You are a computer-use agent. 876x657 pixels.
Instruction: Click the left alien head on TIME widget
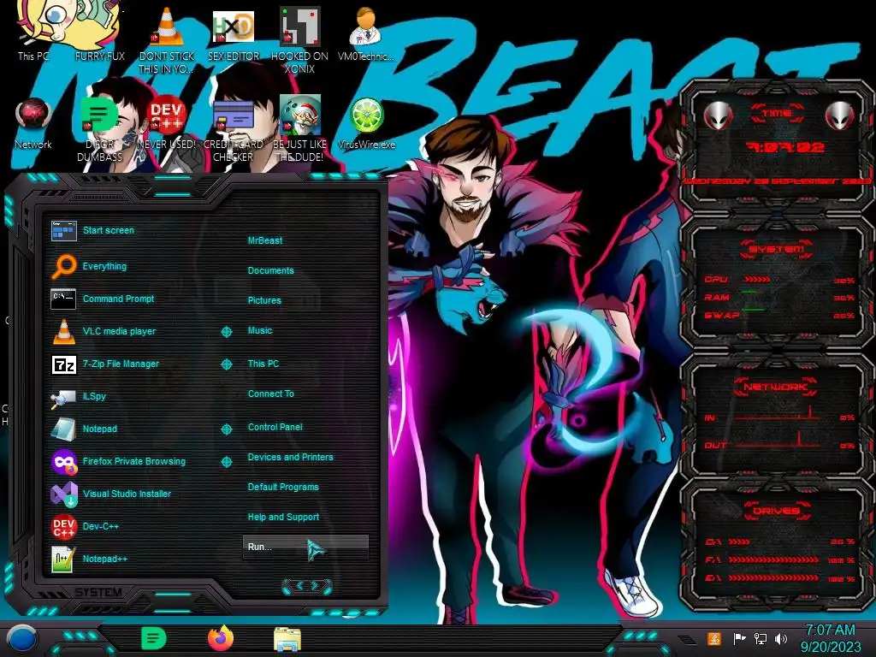click(x=718, y=115)
